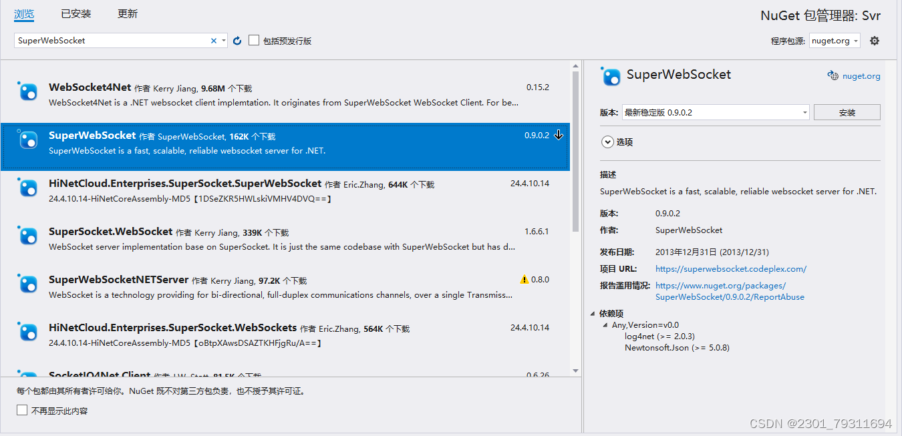Select SuperSocket.WebSocket package title
The image size is (902, 436).
[111, 232]
